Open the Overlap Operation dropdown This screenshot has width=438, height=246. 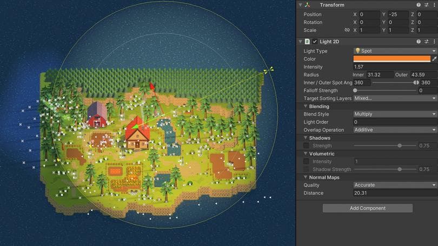pyautogui.click(x=395, y=129)
